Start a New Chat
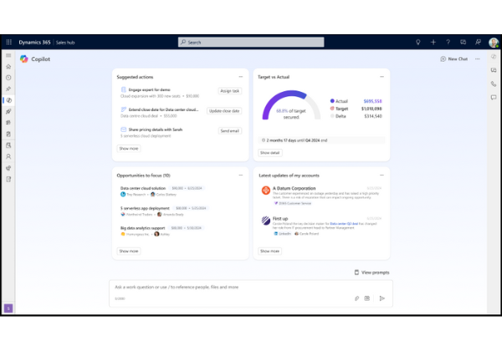The height and width of the screenshot is (351, 502). tap(454, 59)
